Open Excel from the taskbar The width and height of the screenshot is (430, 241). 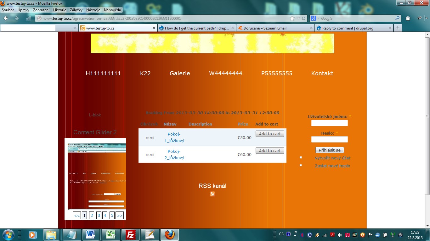click(110, 234)
